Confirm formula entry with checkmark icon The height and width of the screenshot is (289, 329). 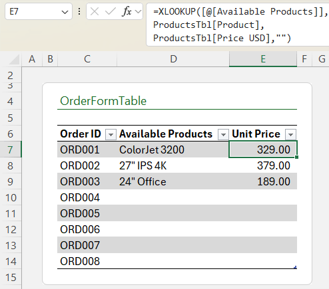pos(110,11)
